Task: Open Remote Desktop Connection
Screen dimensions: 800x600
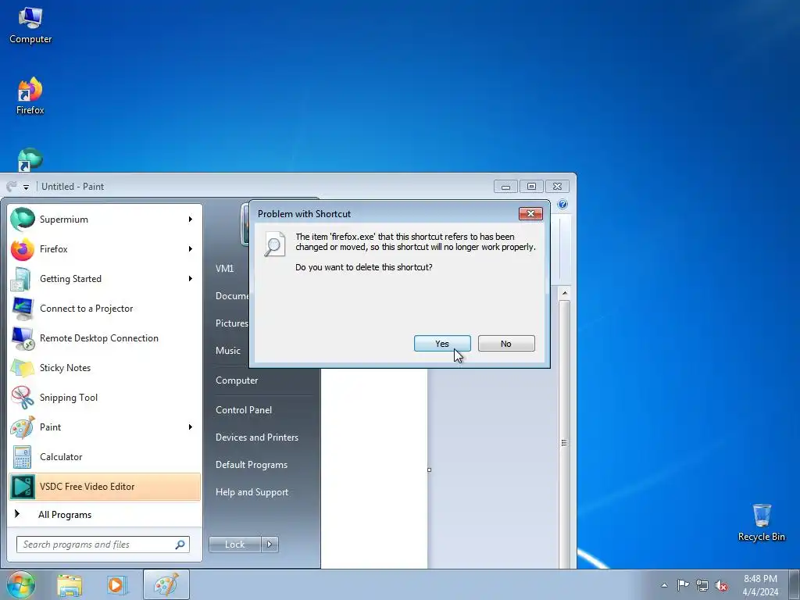Action: 105,337
